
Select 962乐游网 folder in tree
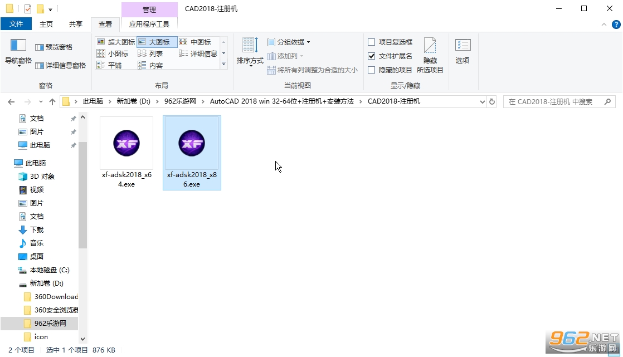[x=45, y=323]
